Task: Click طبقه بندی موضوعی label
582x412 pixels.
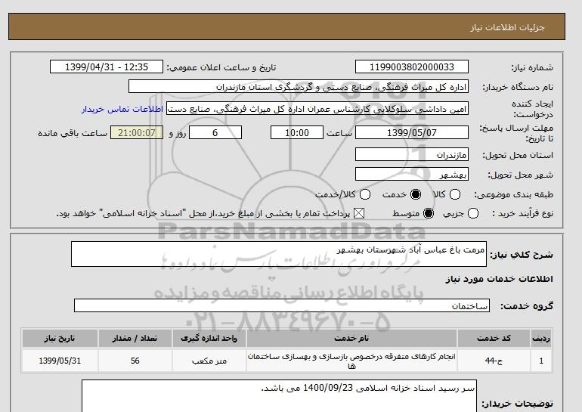Action: tap(514, 194)
